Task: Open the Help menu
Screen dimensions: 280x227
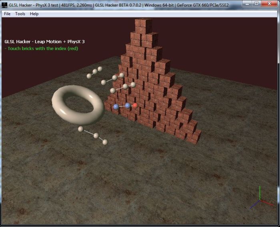Action: click(x=34, y=14)
